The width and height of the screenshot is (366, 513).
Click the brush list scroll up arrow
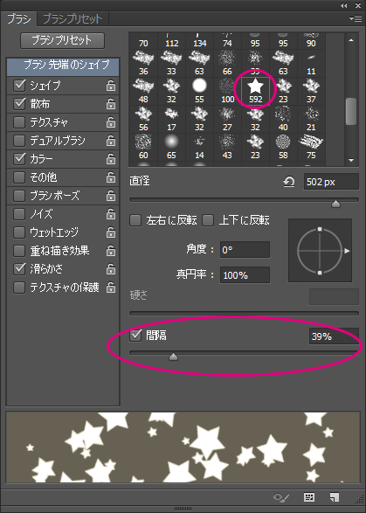tap(351, 40)
